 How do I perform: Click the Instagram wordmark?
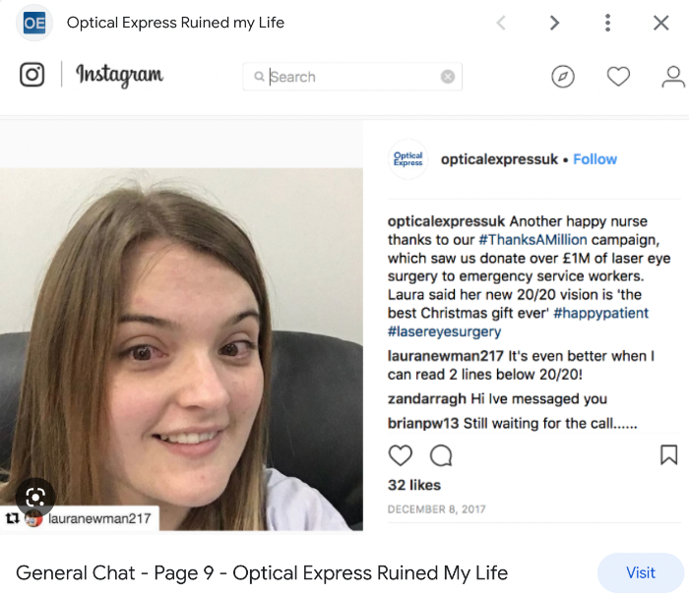pos(119,75)
